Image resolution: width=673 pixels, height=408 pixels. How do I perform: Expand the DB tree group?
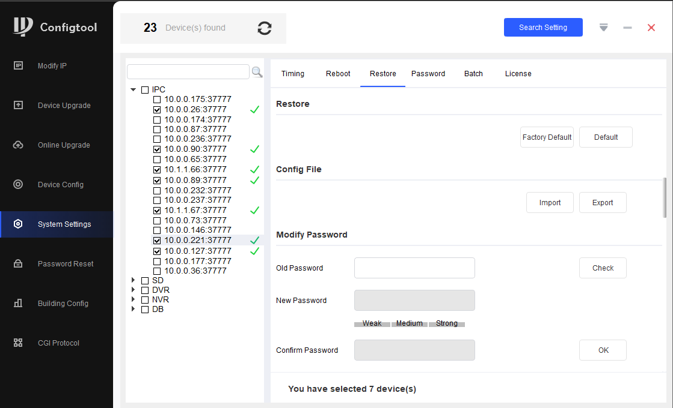(x=134, y=308)
